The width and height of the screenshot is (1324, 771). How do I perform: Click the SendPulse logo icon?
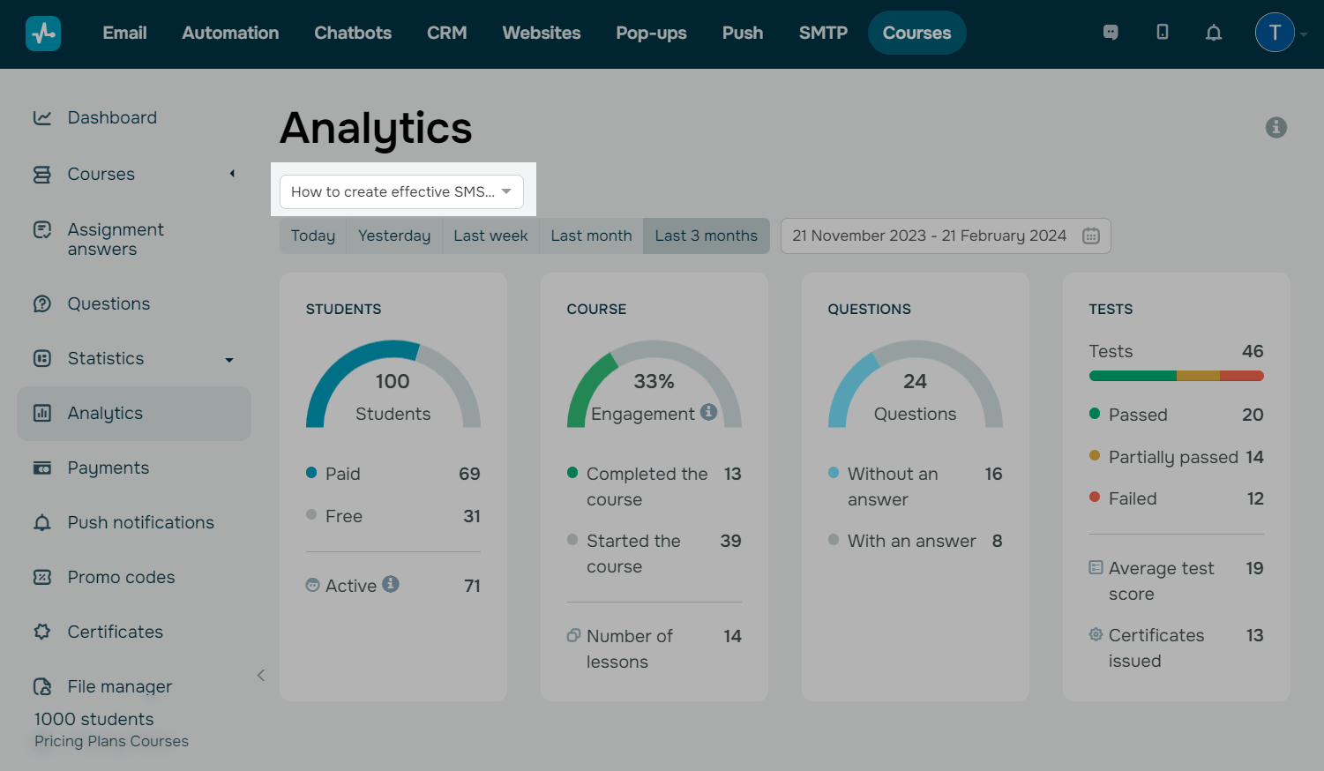click(43, 34)
